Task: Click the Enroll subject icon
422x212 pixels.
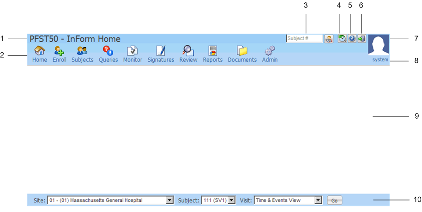Action: (x=59, y=50)
